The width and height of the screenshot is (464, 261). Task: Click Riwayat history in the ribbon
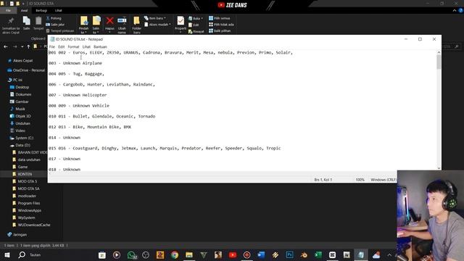[x=196, y=31]
